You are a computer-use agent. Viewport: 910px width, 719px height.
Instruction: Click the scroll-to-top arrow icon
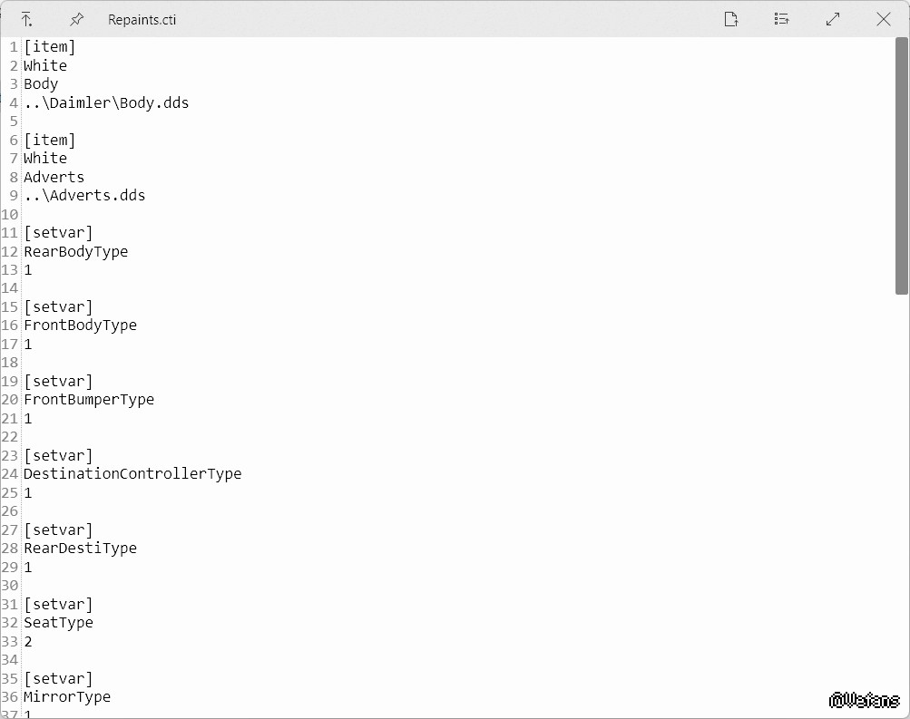click(x=26, y=19)
